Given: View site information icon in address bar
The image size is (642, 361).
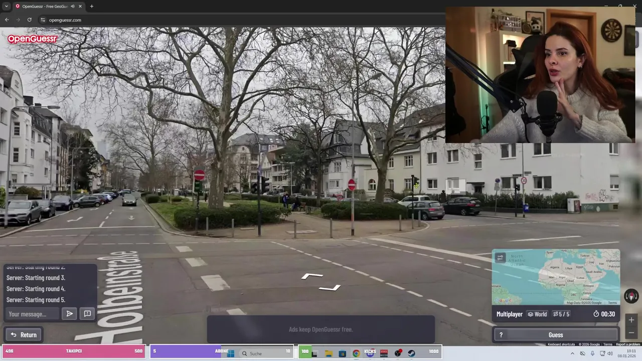Looking at the screenshot, I should pyautogui.click(x=43, y=20).
